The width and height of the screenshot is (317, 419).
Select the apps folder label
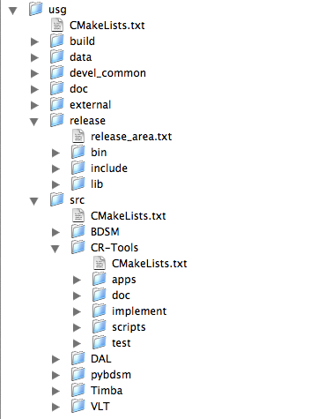[124, 280]
